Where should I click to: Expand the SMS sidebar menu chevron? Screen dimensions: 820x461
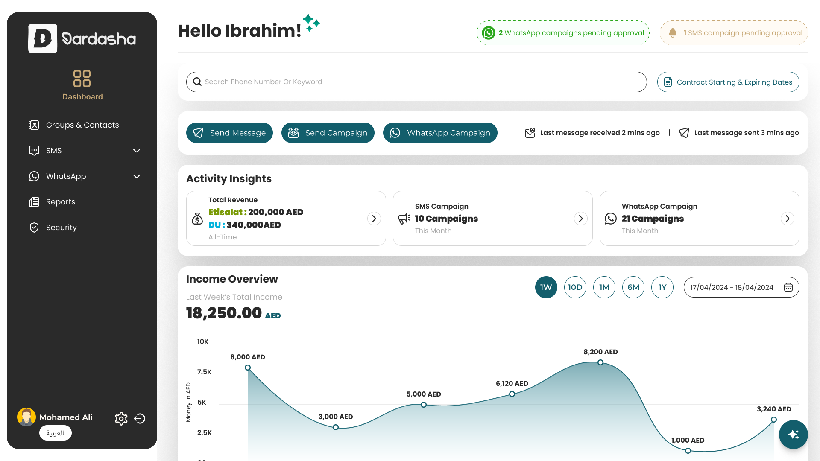point(137,151)
